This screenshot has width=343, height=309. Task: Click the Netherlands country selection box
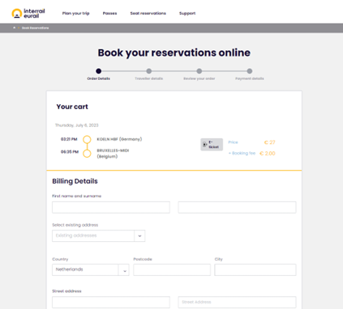click(x=91, y=269)
